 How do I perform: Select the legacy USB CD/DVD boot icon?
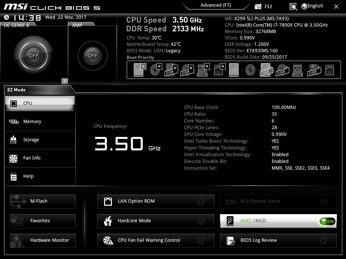tap(282, 70)
